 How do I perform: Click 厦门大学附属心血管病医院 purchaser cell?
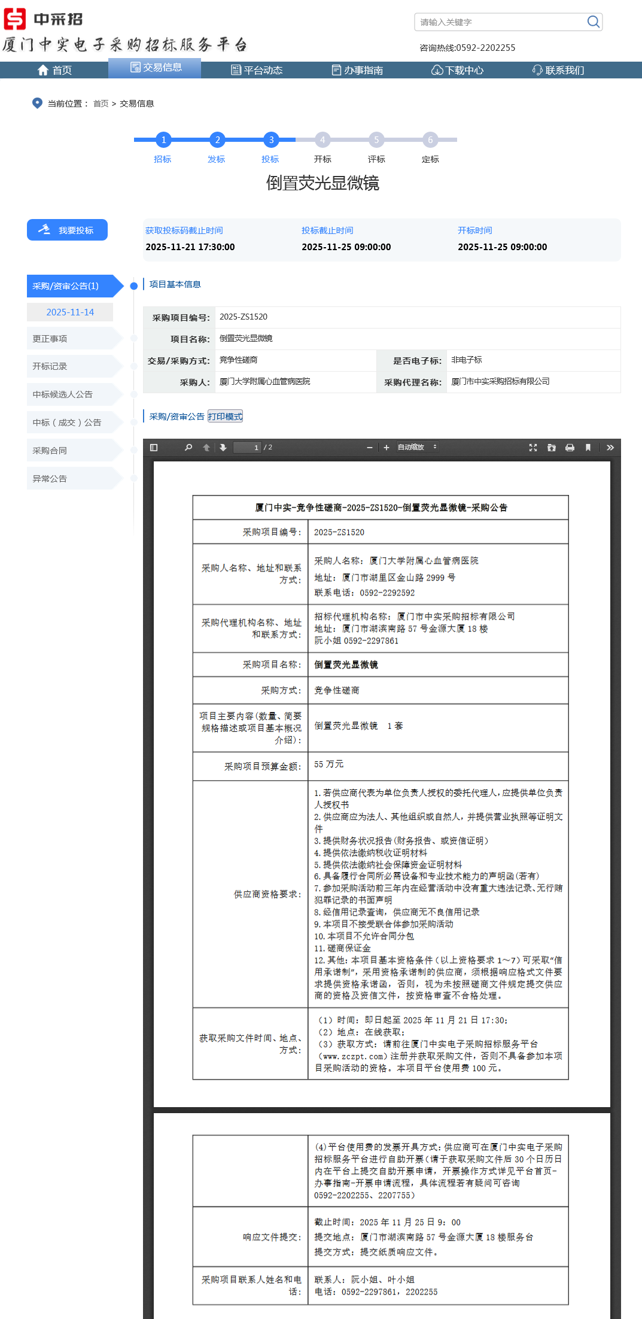click(x=264, y=381)
